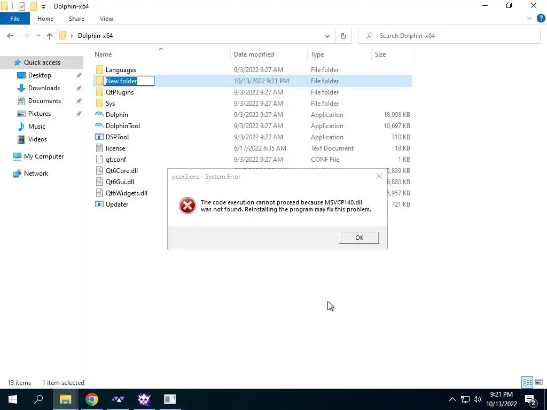Open Desktop in navigation pane
547x410 pixels.
40,75
